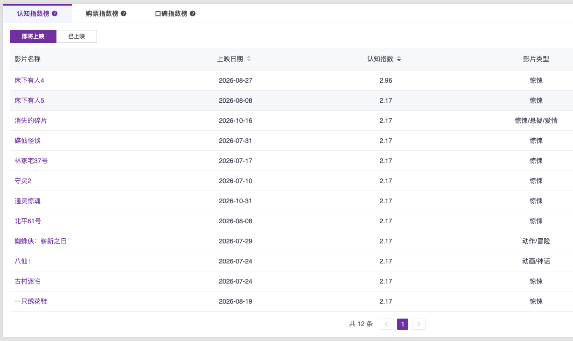
Task: Click release date 2026-10-31
Action: pos(236,201)
